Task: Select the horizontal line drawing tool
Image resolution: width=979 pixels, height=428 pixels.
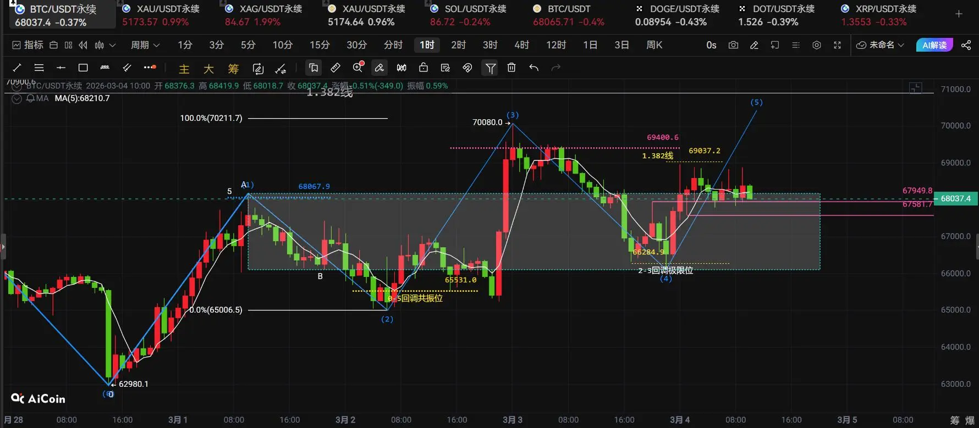Action: tap(61, 68)
